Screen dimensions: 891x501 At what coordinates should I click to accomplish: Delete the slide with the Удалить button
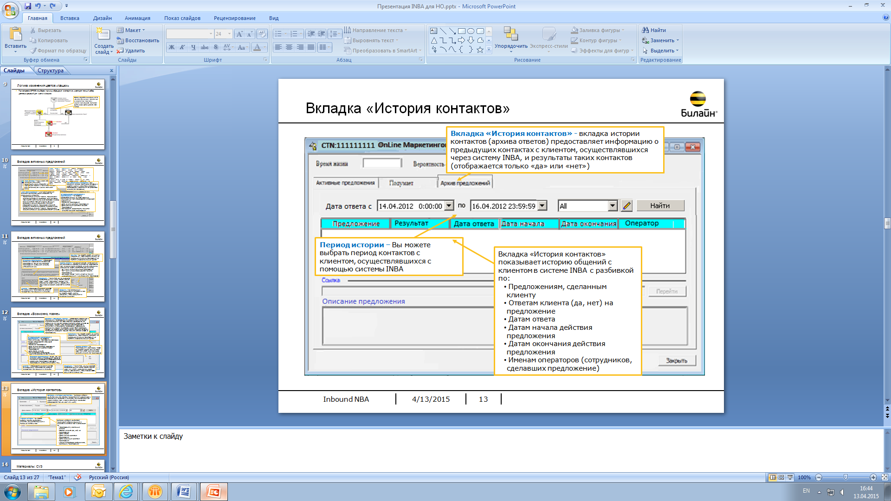[131, 51]
